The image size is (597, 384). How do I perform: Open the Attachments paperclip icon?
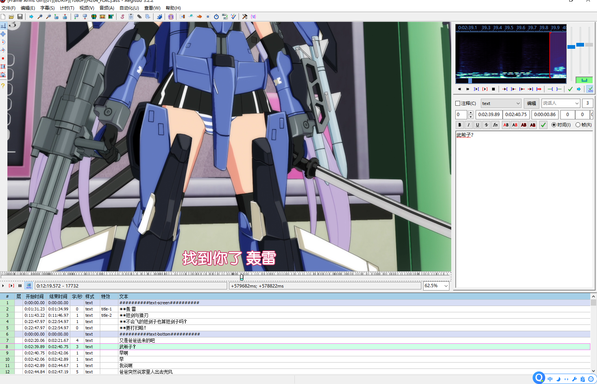coord(139,17)
